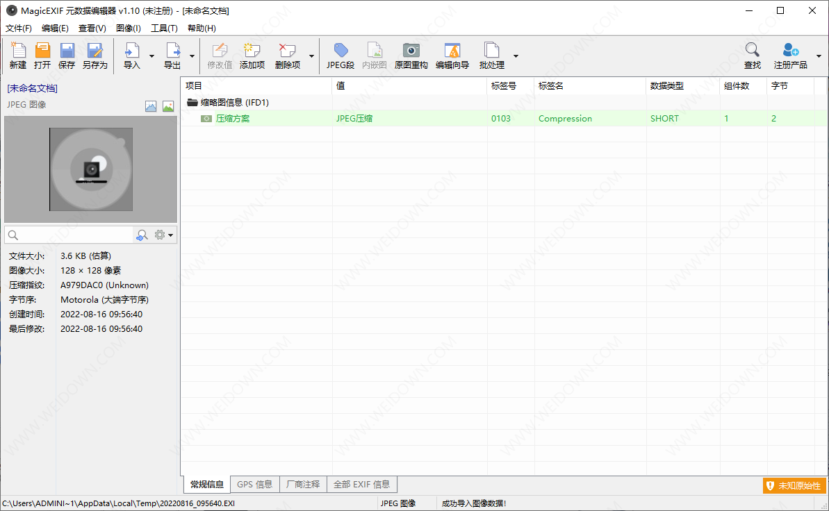Click the 未知原始性 shield badge

tap(794, 485)
